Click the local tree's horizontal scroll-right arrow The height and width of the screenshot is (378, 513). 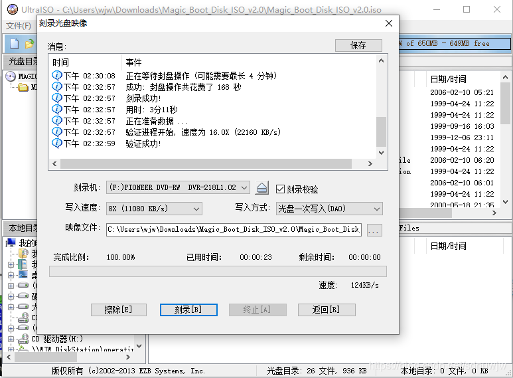(128, 357)
